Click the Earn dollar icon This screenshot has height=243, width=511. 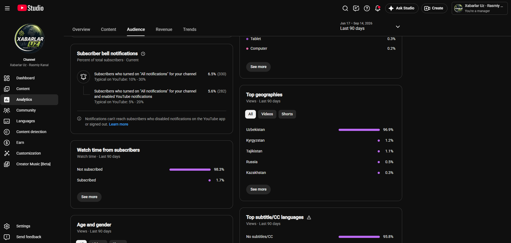[x=7, y=143]
